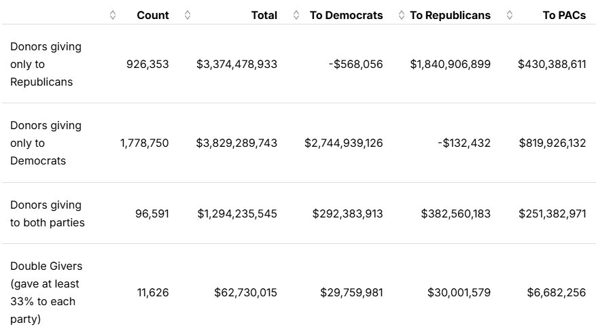Sort table by the Count column header
Viewport: 596px width, 331px height.
pos(153,15)
